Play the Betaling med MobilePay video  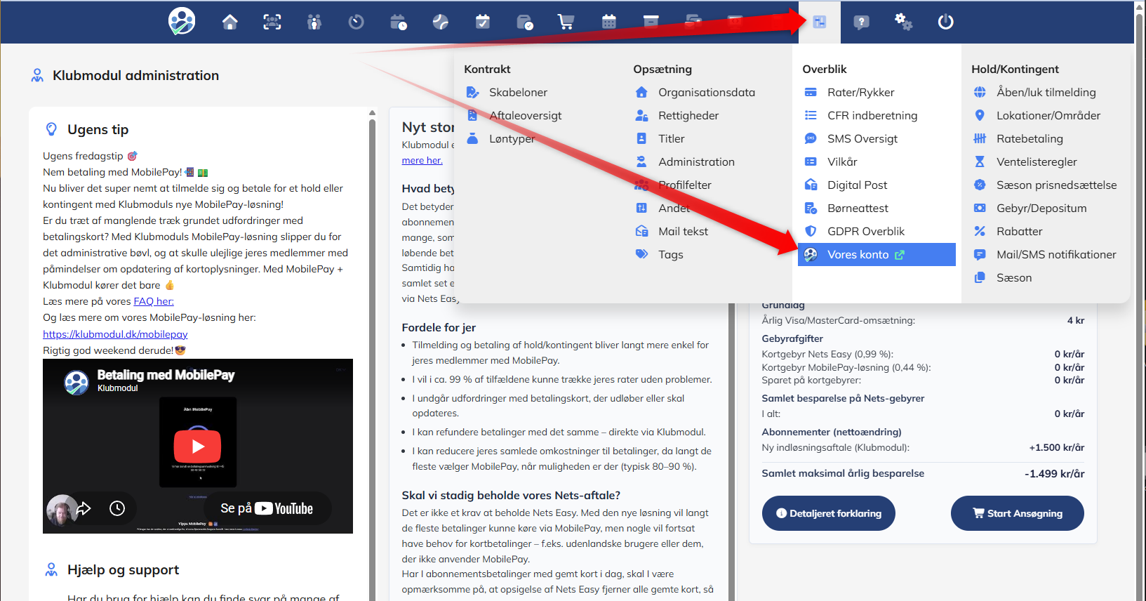point(197,446)
